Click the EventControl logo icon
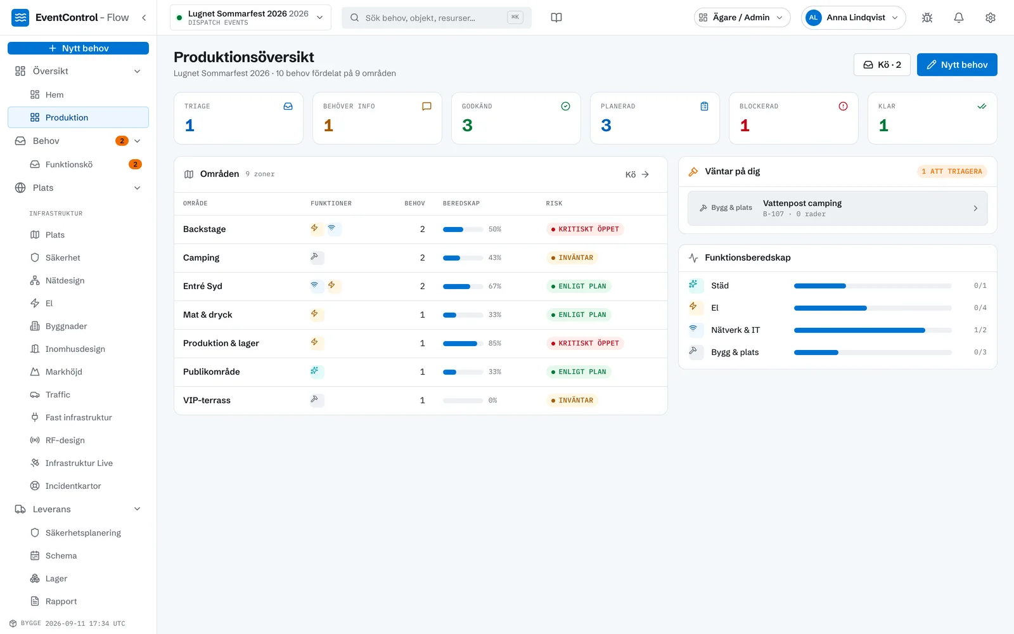The height and width of the screenshot is (634, 1014). click(x=20, y=18)
